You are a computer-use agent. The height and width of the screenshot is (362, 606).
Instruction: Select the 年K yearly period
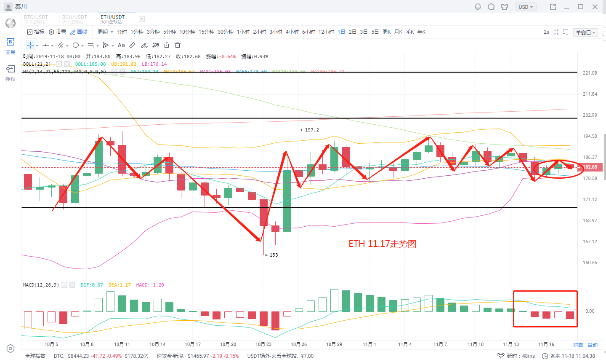click(421, 32)
